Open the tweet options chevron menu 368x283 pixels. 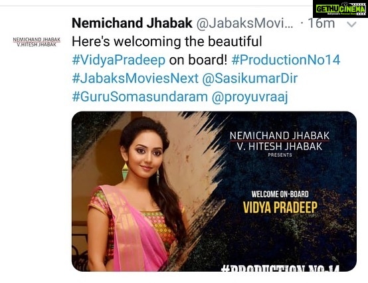click(x=351, y=25)
